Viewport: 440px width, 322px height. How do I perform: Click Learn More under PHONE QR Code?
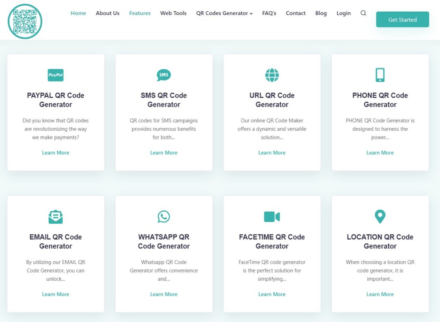[380, 153]
